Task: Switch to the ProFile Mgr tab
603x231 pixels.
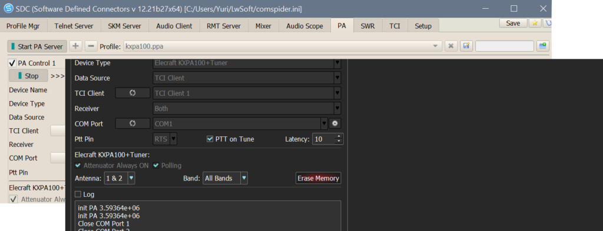Action: (23, 26)
